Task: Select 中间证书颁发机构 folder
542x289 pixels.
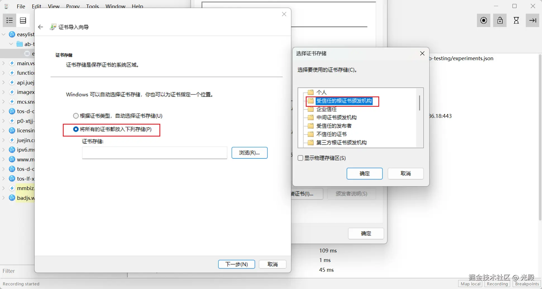Action: coord(336,118)
